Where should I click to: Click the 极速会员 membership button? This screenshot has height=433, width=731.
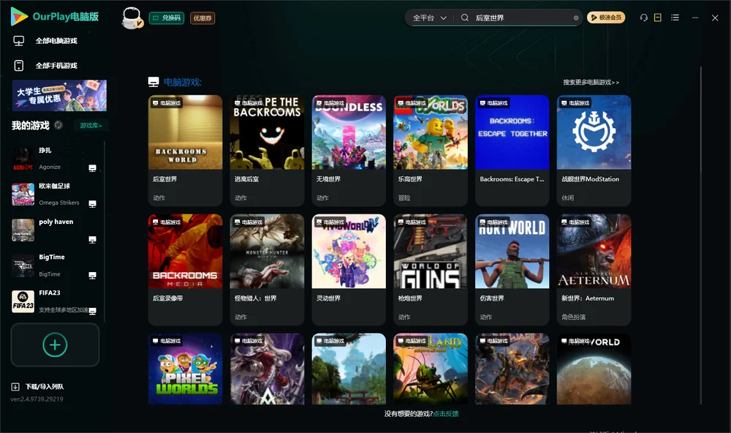coord(606,18)
